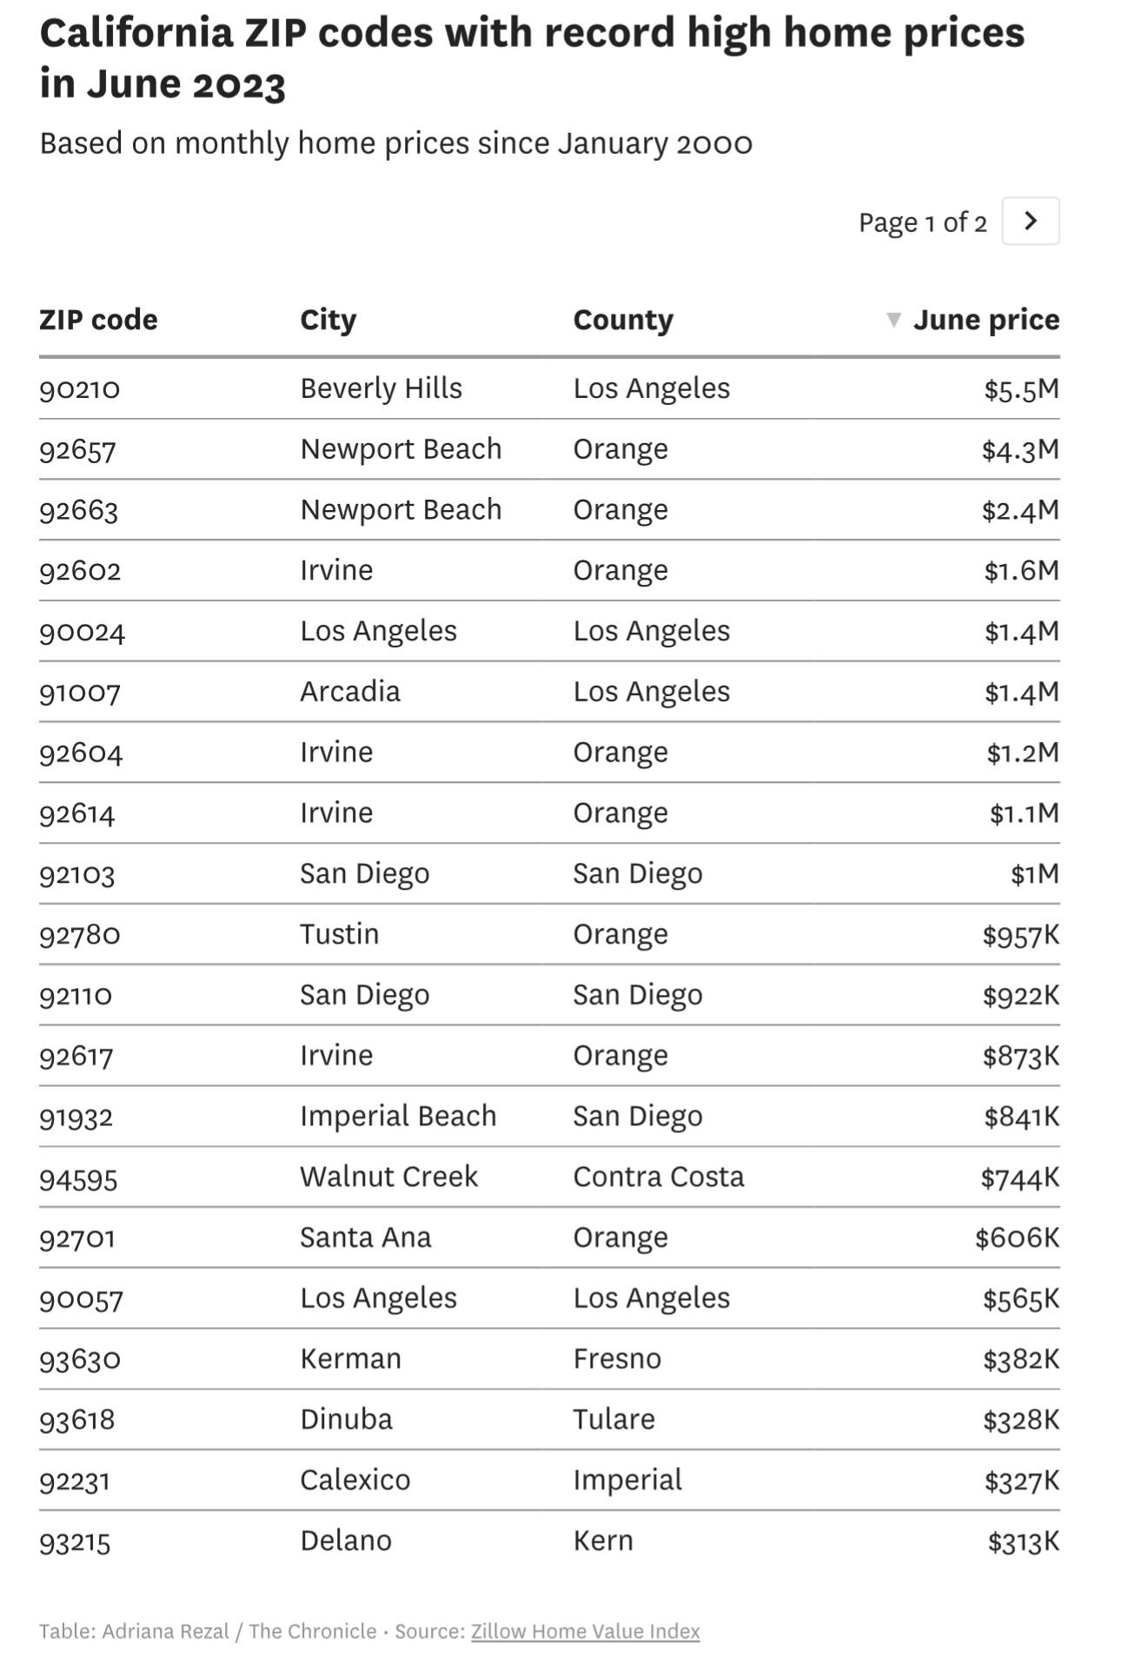
Task: Select the 90210 Beverly Hills row
Action: [549, 388]
